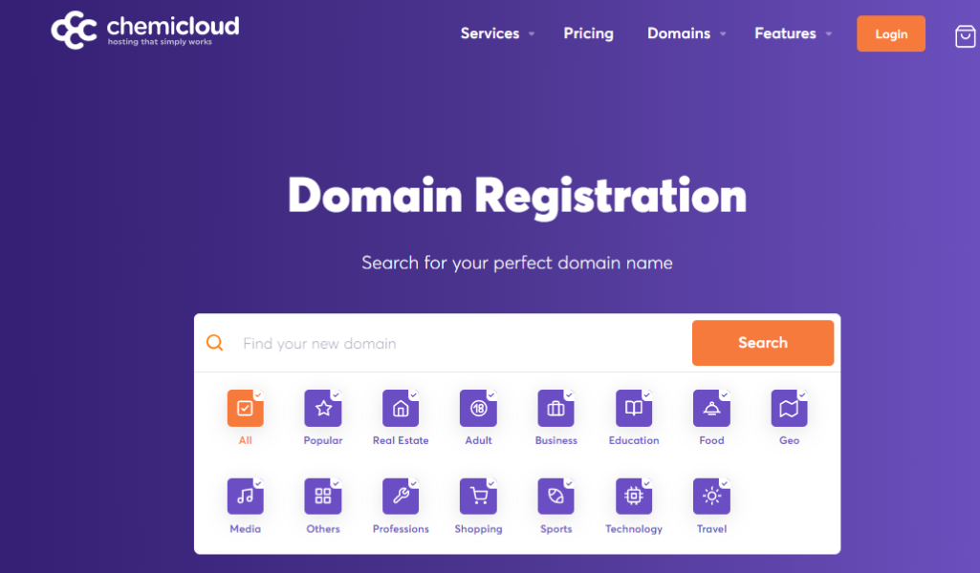980x573 pixels.
Task: Pick the Sports football category icon
Action: pos(556,497)
